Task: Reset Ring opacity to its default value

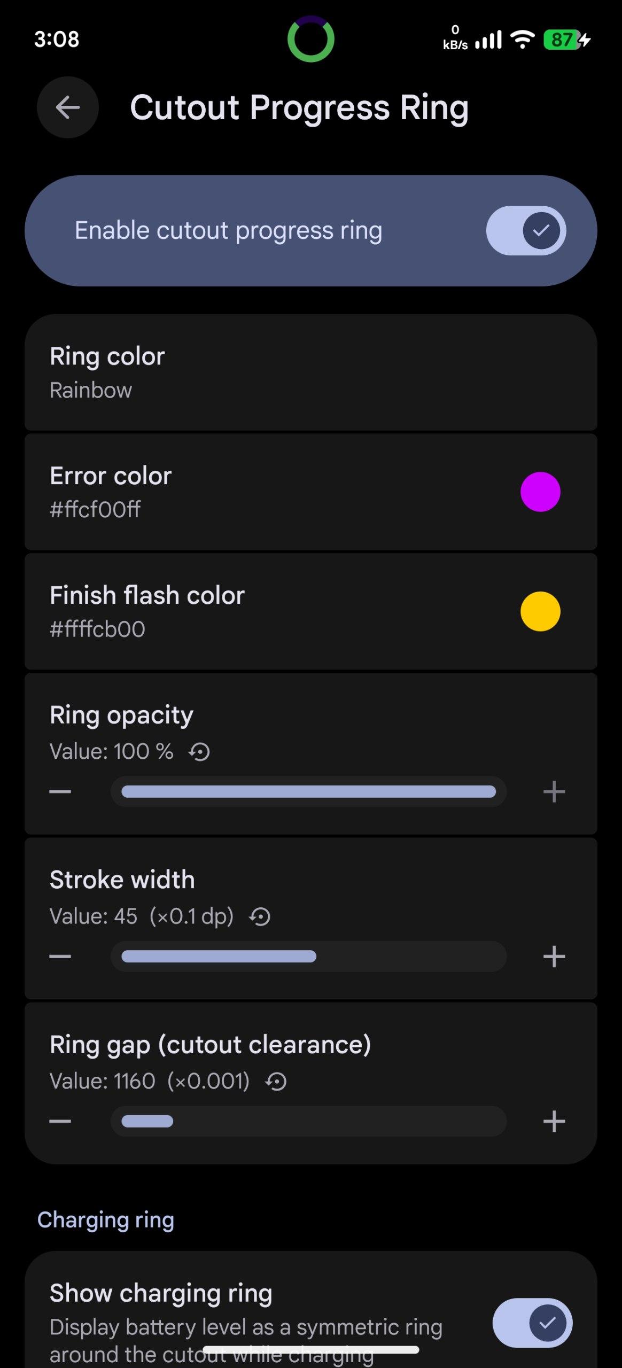Action: tap(199, 752)
